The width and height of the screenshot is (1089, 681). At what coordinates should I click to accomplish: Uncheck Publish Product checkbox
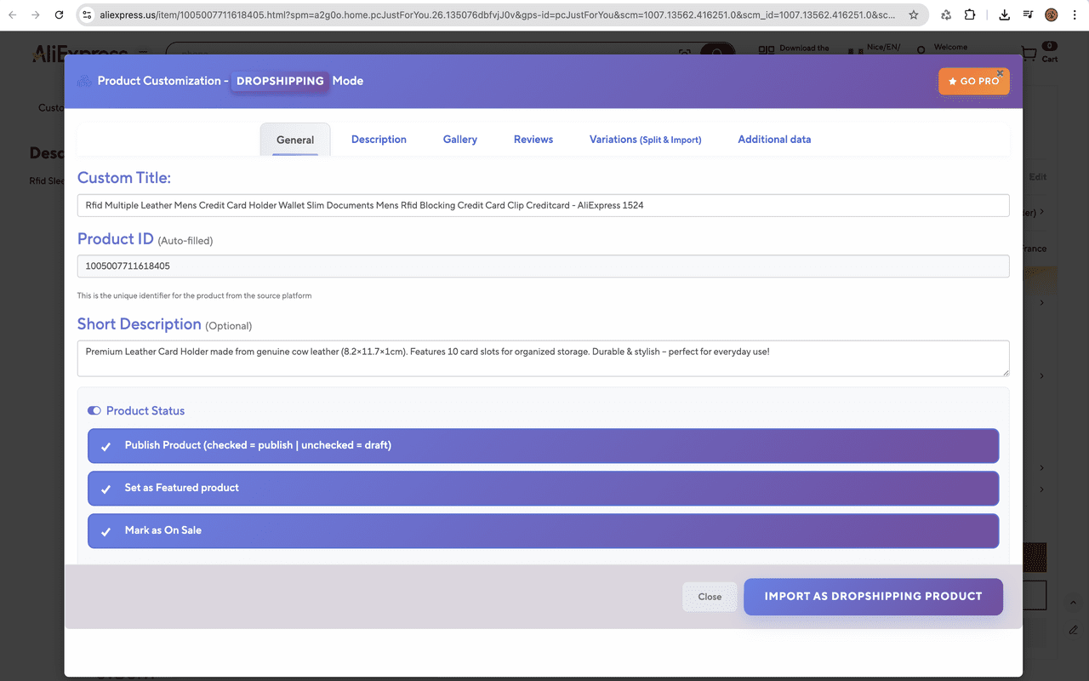(105, 446)
